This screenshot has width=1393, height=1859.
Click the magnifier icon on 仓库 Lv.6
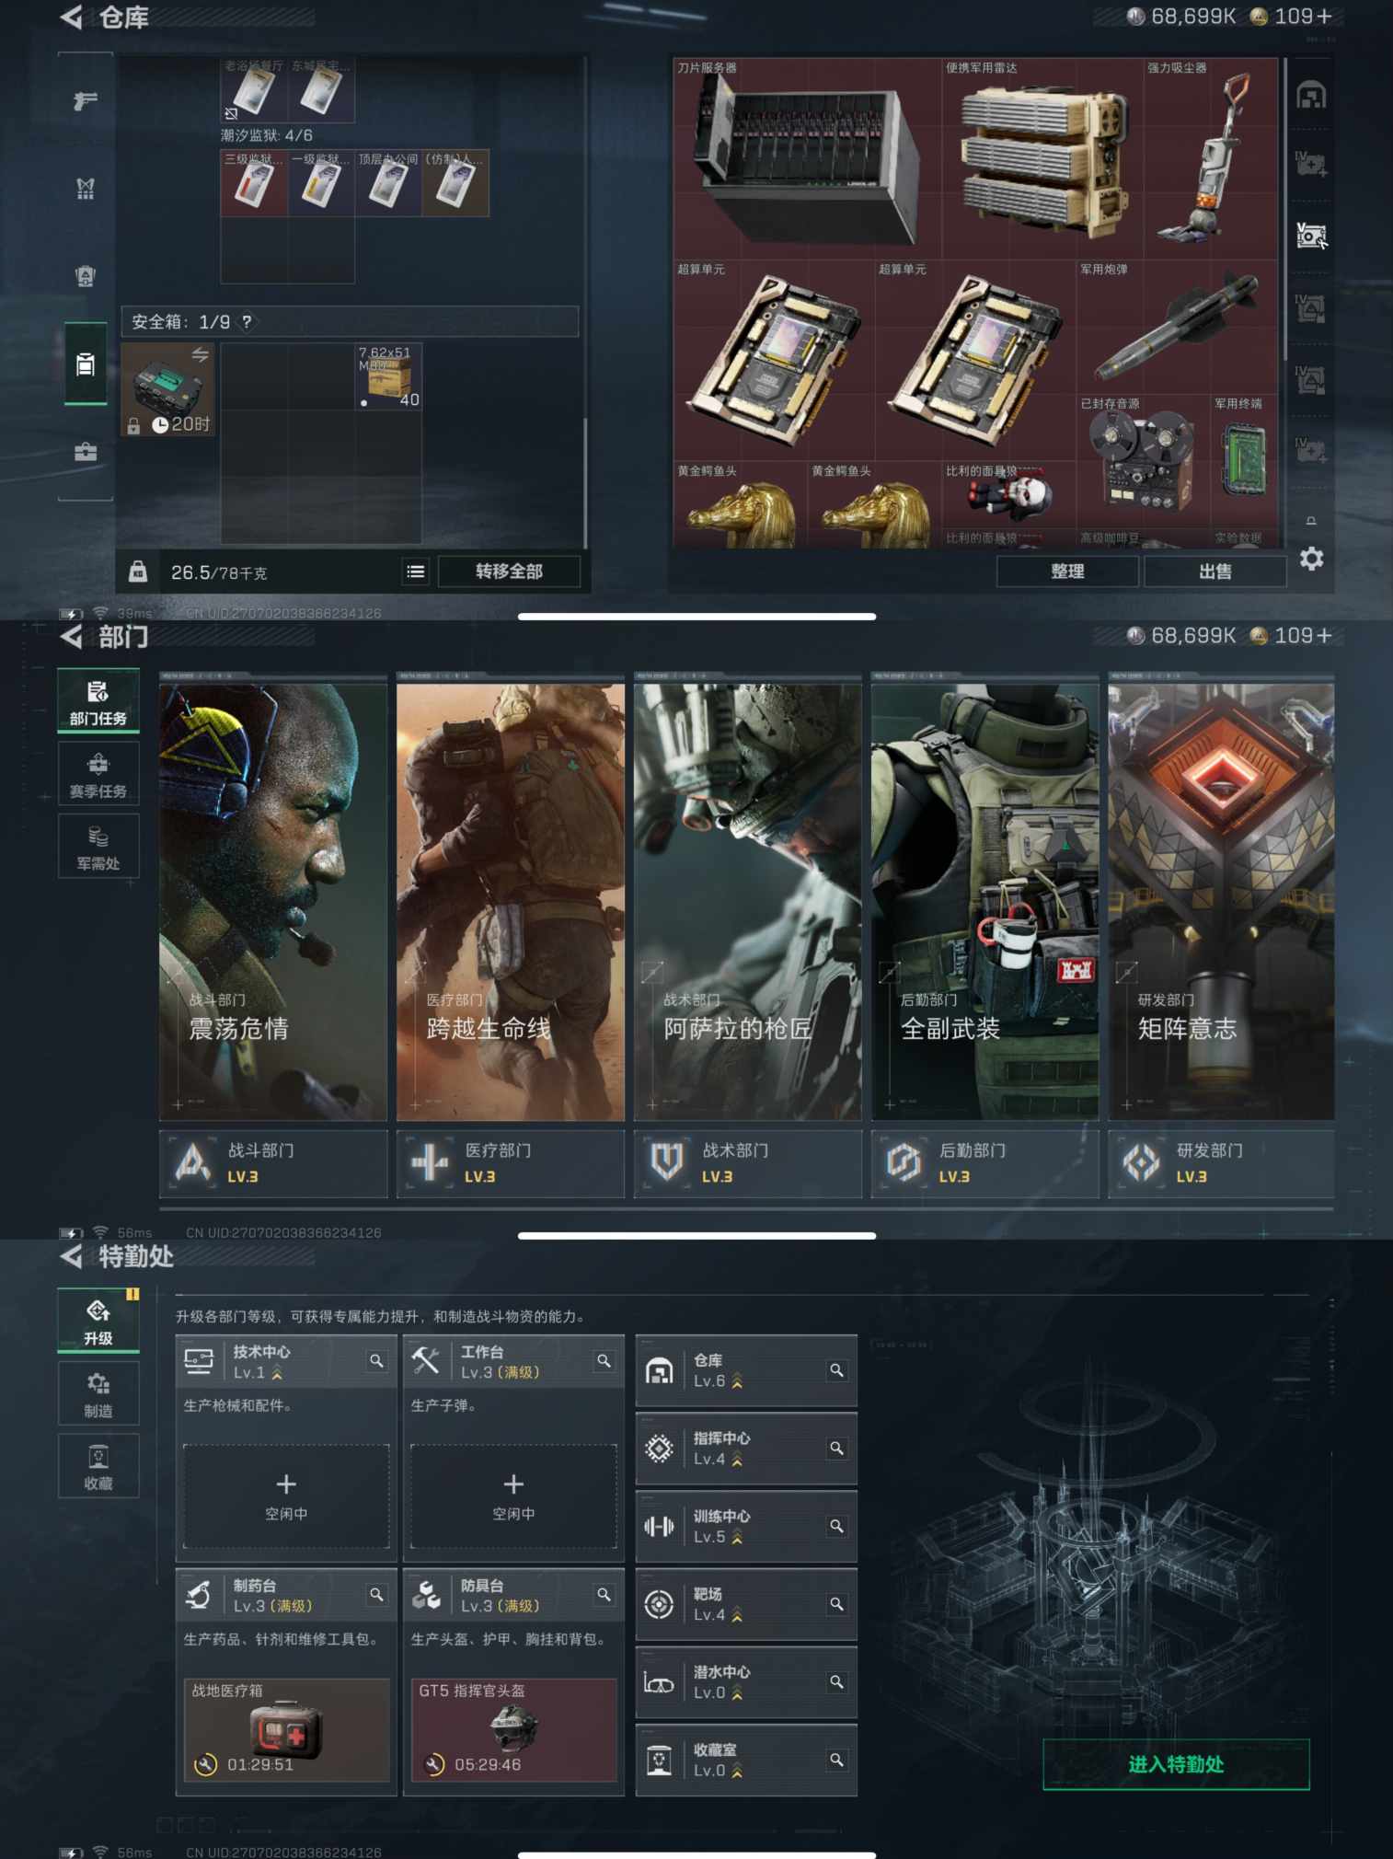836,1369
